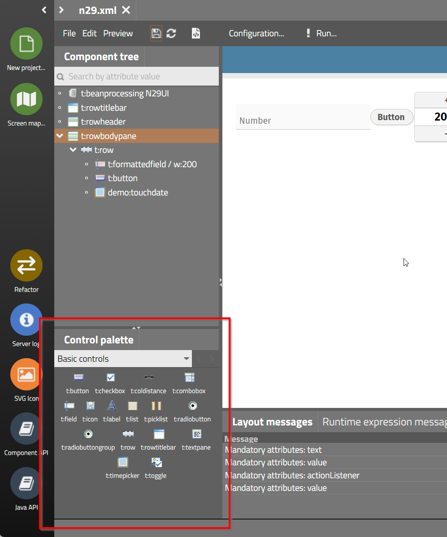
Task: Collapse the t:rowbodypane tree node
Action: tap(60, 136)
